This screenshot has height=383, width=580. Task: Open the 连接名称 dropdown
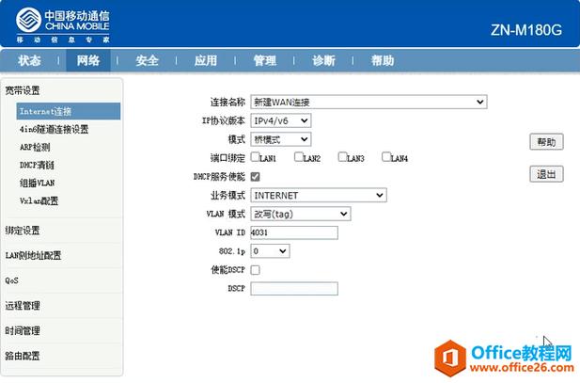pyautogui.click(x=368, y=102)
